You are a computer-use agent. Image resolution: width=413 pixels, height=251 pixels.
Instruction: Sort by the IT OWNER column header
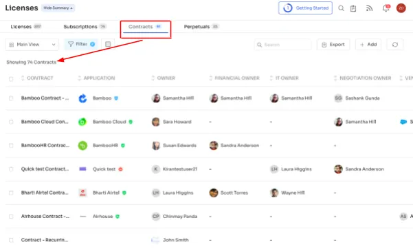(287, 78)
